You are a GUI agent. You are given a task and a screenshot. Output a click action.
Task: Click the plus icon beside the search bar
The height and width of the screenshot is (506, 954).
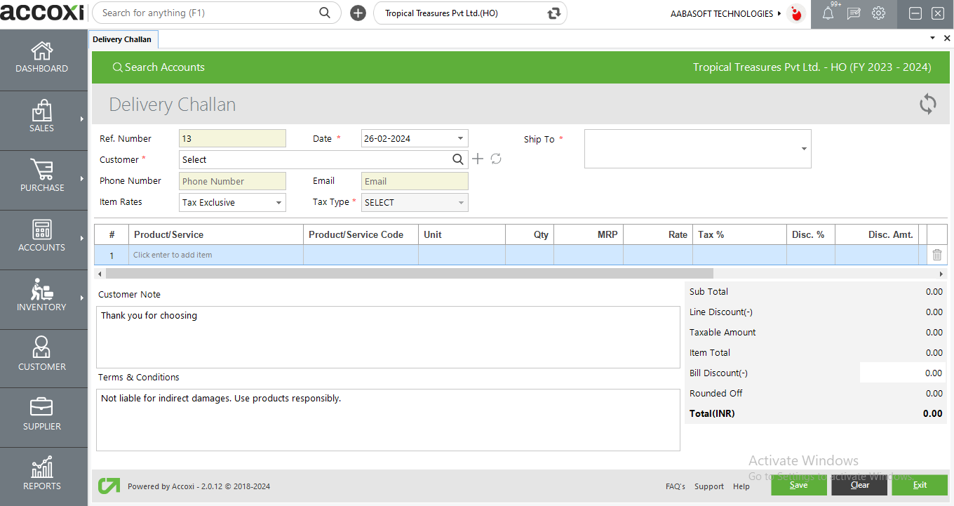358,13
